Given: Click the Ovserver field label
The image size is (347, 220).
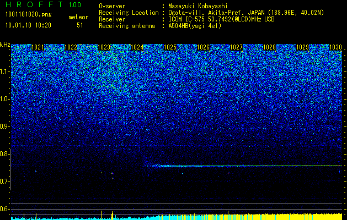Looking at the screenshot, I should (x=112, y=6).
